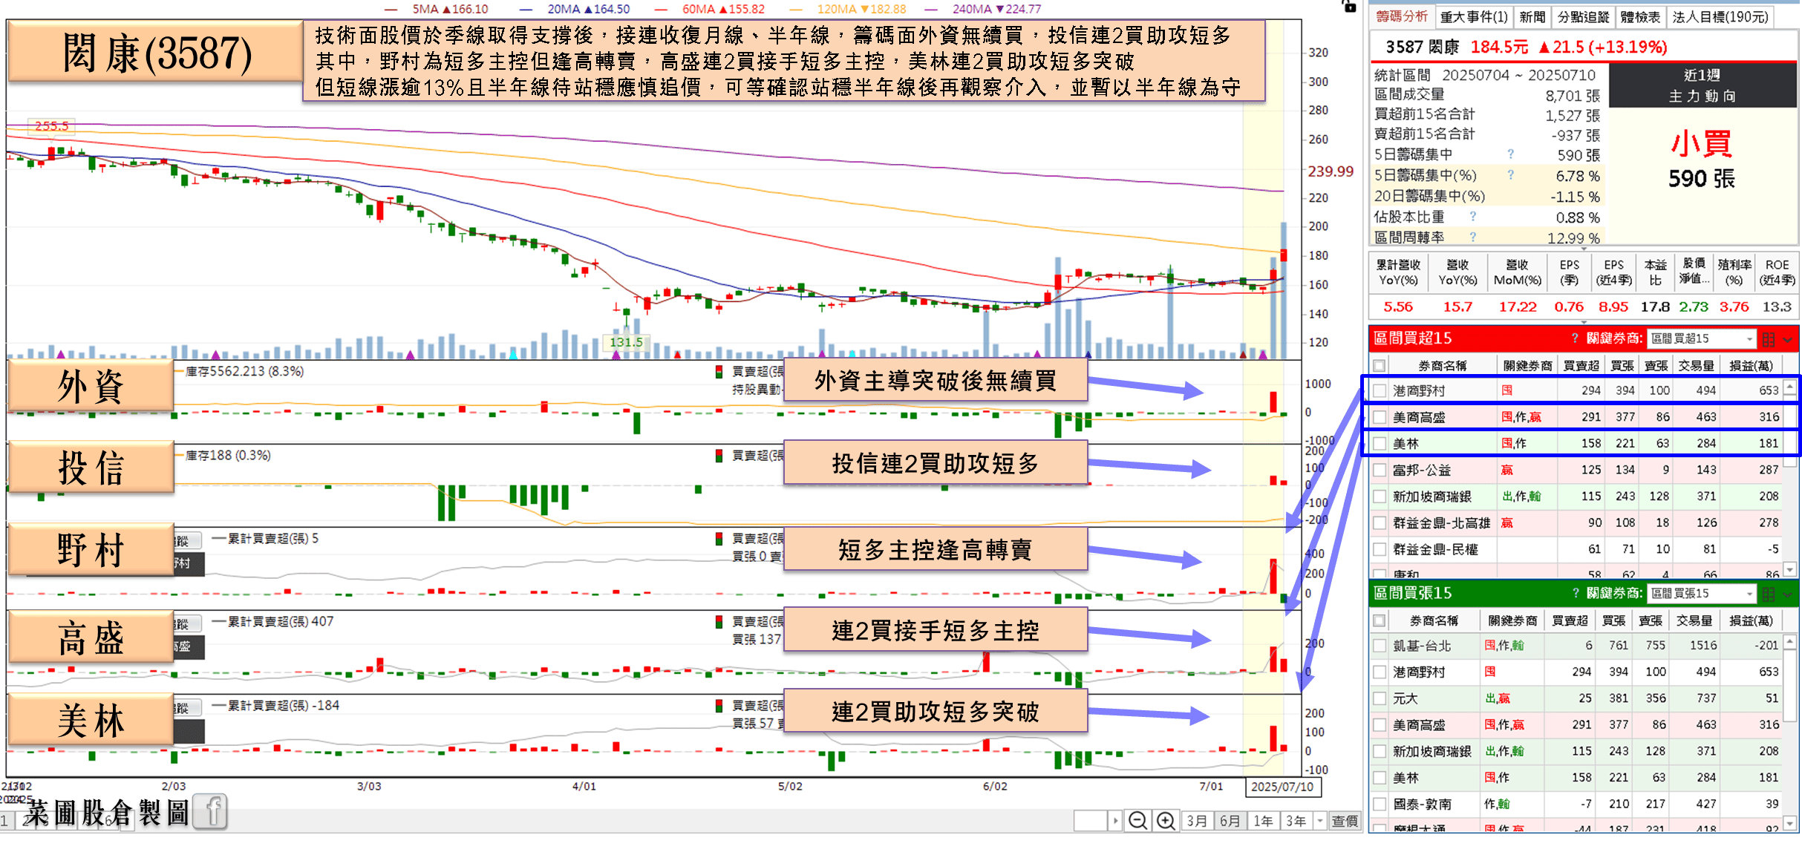The width and height of the screenshot is (1802, 852).
Task: Click the question mark in the 區間買超15 header
Action: (1575, 338)
